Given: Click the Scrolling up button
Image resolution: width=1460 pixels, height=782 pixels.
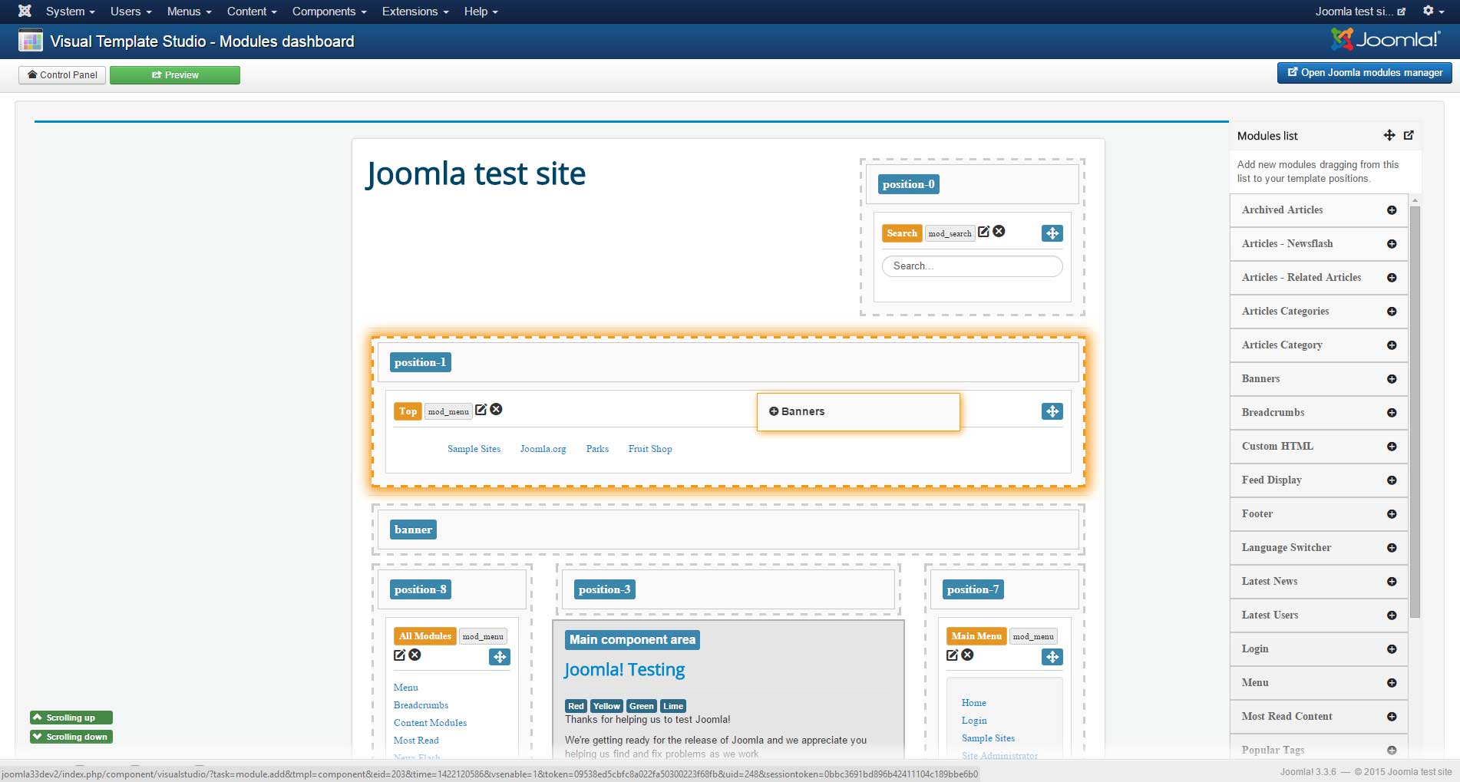Looking at the screenshot, I should [x=71, y=718].
